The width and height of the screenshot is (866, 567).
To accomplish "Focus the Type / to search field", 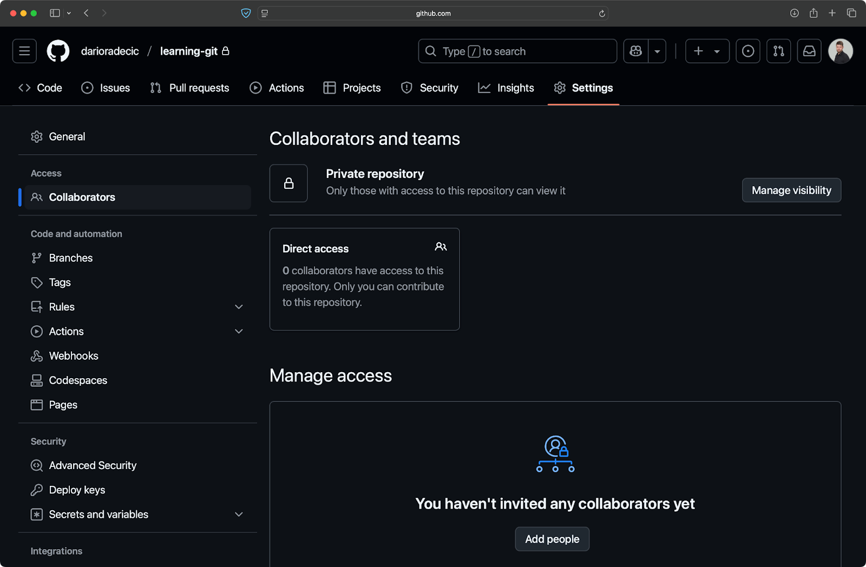I will (517, 51).
